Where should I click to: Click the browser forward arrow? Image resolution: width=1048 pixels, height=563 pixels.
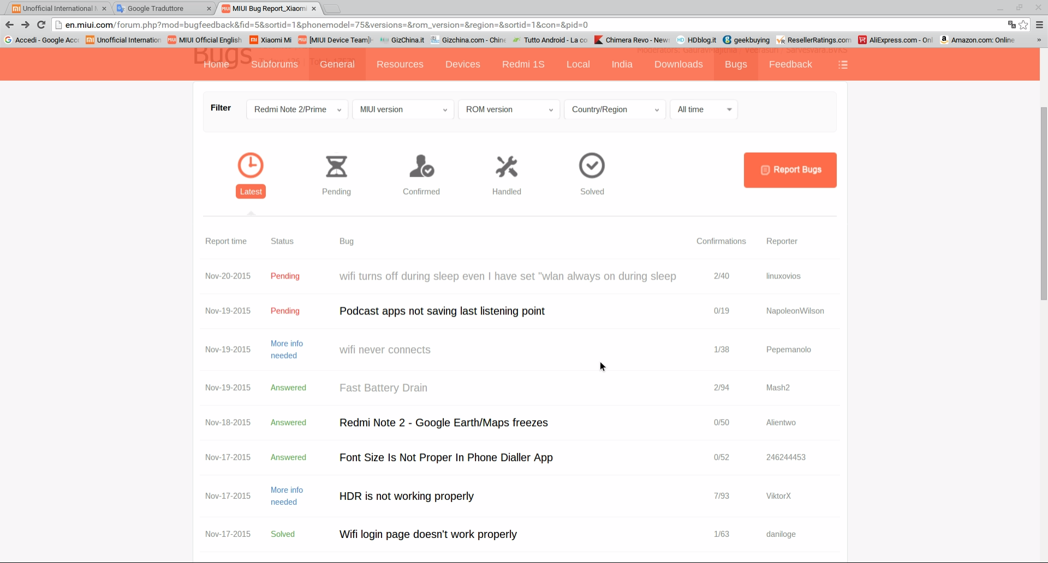(x=25, y=25)
